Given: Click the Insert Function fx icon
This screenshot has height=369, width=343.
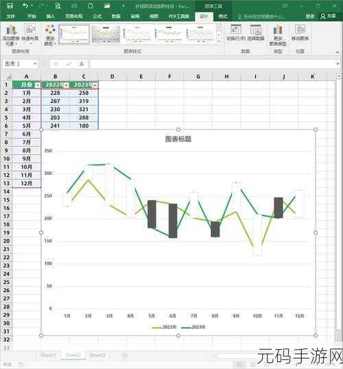Looking at the screenshot, I should tap(82, 64).
